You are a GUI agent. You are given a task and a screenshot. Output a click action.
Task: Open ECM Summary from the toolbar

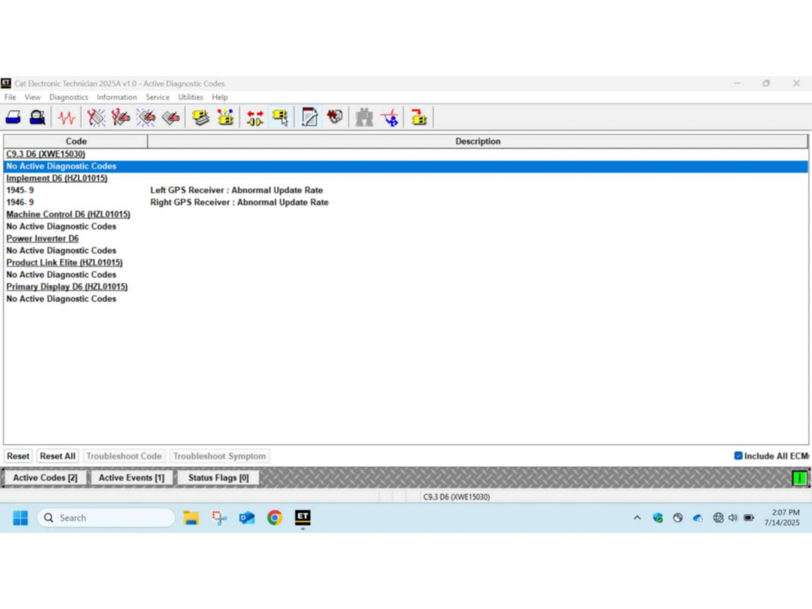[201, 117]
